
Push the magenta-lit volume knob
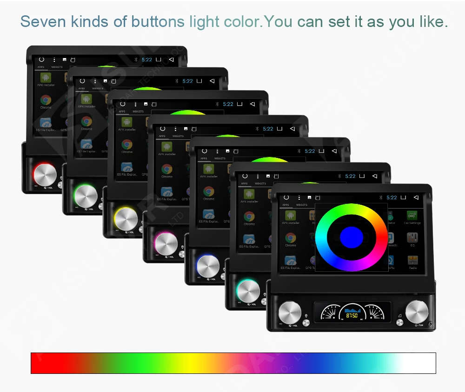pos(166,244)
